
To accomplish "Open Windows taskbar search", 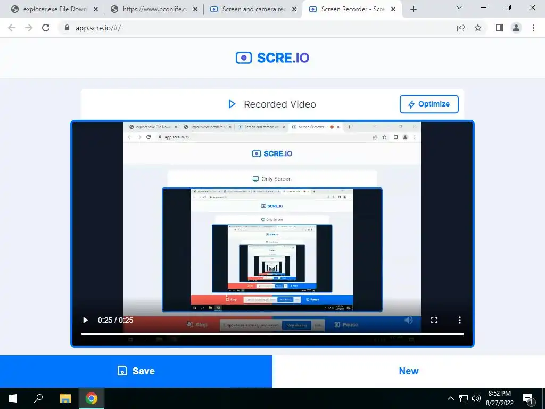I will point(38,398).
